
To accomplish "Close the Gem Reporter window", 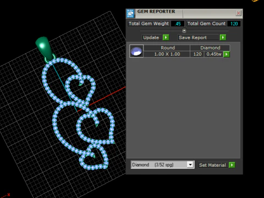I will point(238,13).
